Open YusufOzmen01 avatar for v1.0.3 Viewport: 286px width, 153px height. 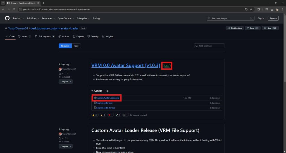coord(60,69)
